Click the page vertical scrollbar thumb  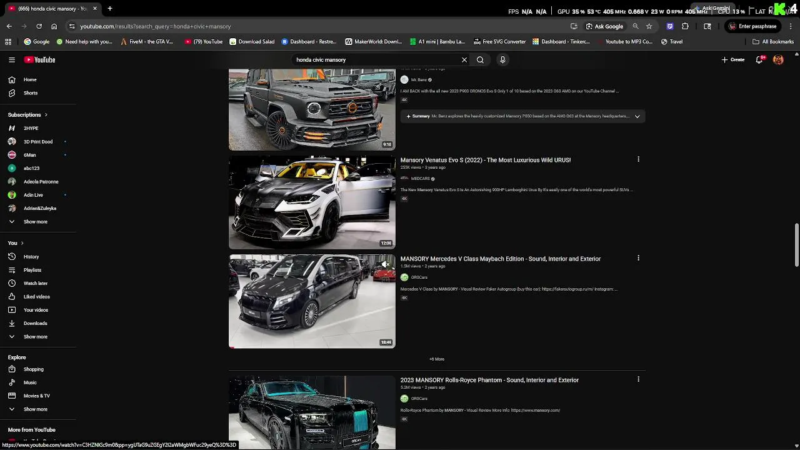pos(796,245)
